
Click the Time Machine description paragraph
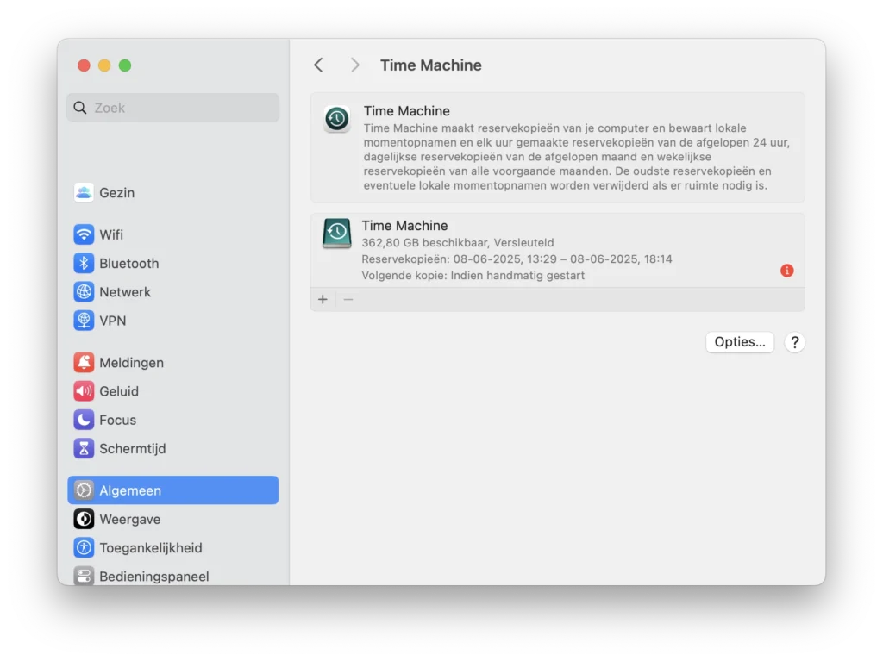(x=577, y=157)
